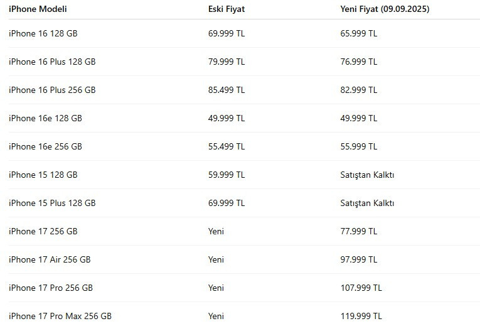480x326 pixels.
Task: Select the new price 119.999 TL
Action: [361, 316]
